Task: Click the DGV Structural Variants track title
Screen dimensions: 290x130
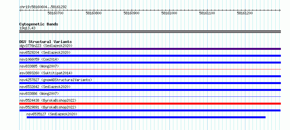Action: coord(46,42)
